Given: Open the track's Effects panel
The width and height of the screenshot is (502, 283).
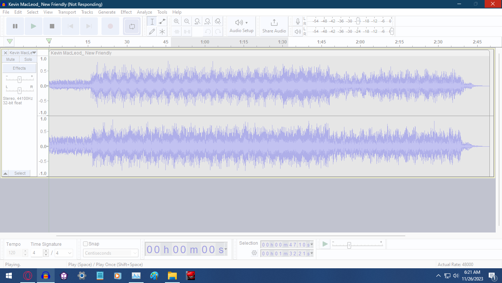Looking at the screenshot, I should tap(19, 68).
